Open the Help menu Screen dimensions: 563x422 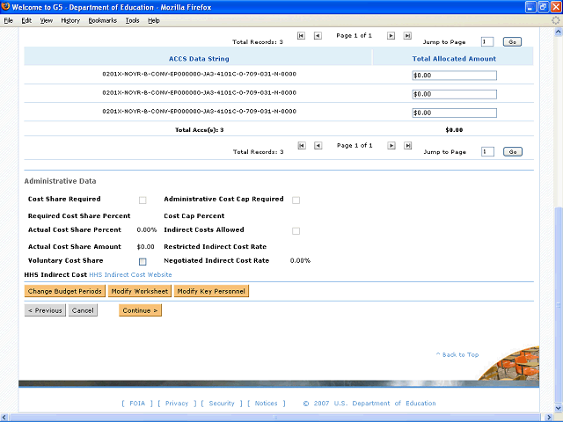point(154,20)
